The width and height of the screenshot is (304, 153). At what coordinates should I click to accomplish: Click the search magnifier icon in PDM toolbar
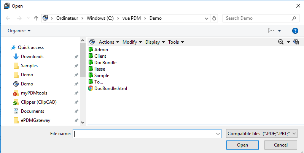[x=281, y=42]
